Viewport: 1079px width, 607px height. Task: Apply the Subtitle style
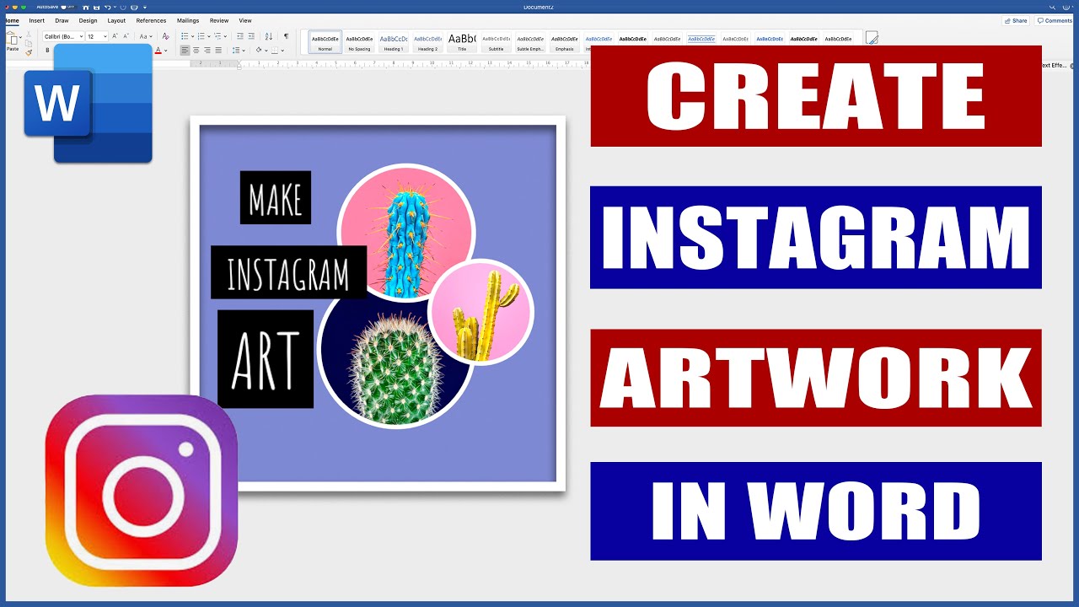click(497, 42)
